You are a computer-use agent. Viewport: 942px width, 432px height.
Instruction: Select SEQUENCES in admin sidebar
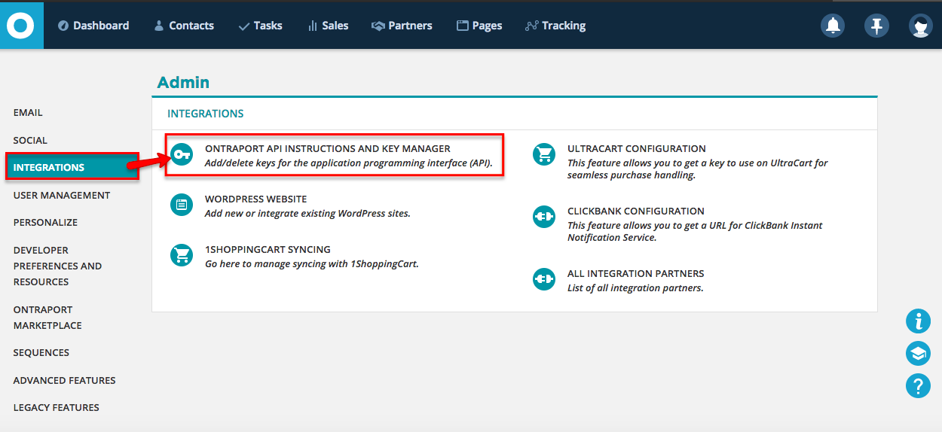click(x=41, y=353)
